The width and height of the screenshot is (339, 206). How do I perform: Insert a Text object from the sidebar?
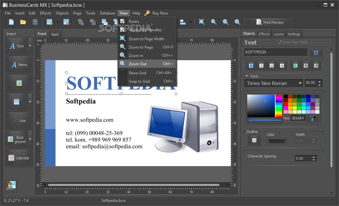click(16, 46)
